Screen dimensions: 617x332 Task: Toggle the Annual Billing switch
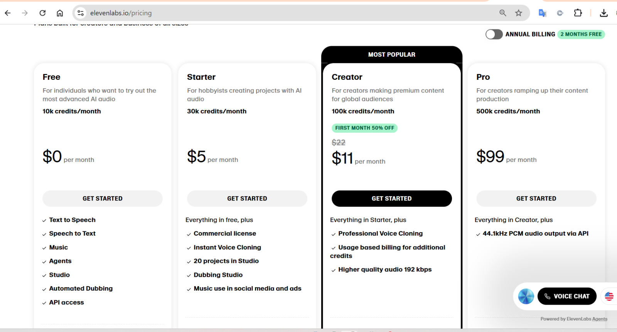click(x=494, y=34)
